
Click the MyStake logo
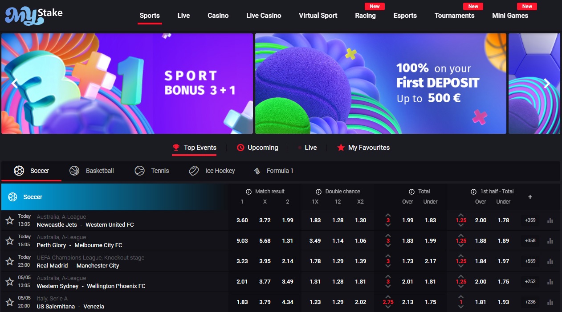pyautogui.click(x=33, y=15)
